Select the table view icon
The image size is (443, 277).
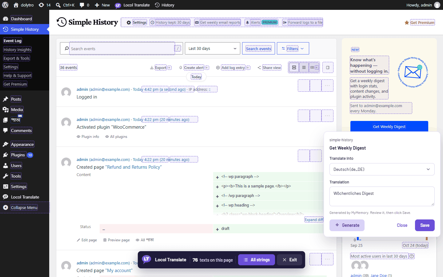[x=313, y=67]
